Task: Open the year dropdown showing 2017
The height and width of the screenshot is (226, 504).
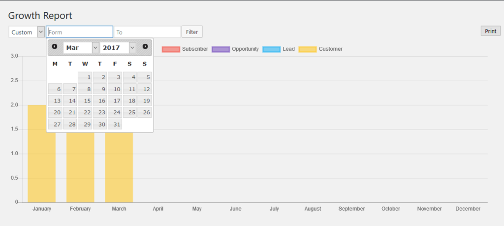Action: click(x=118, y=48)
